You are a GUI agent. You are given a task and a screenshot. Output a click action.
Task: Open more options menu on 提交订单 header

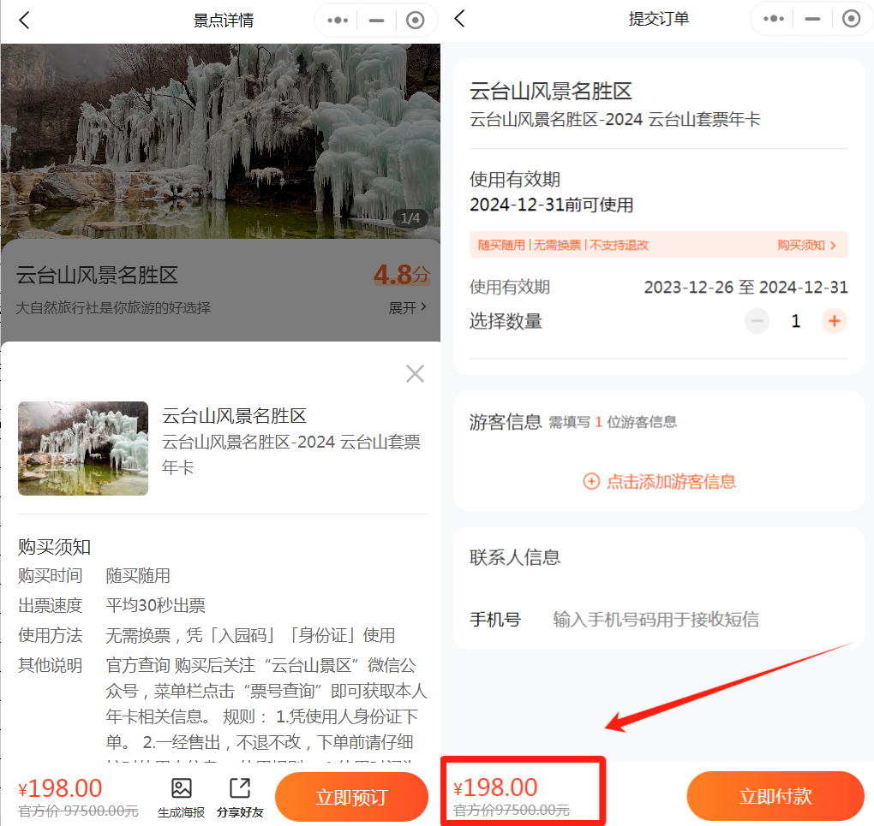pos(773,19)
